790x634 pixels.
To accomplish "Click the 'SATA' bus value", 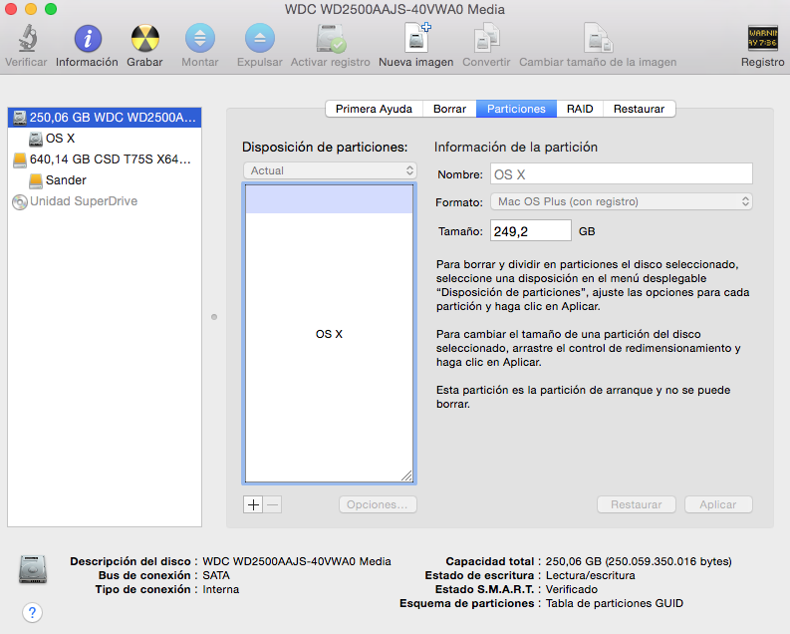I will point(216,575).
